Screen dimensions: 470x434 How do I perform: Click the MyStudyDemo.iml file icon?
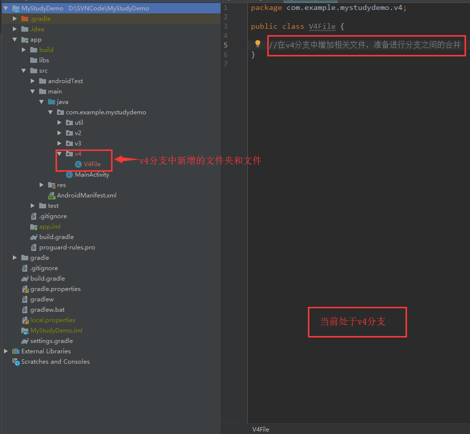pos(25,331)
